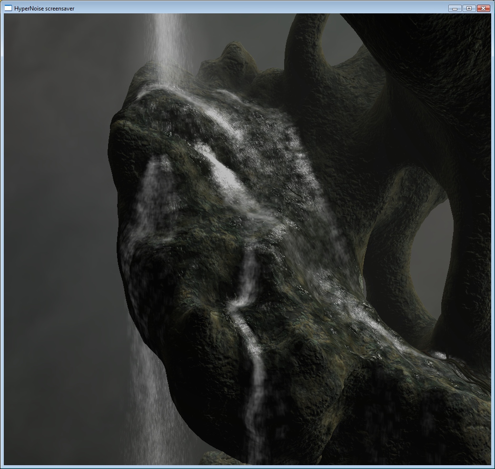Click the HyperNoise window icon in title bar
Screen dimensions: 495x469
[8, 8]
